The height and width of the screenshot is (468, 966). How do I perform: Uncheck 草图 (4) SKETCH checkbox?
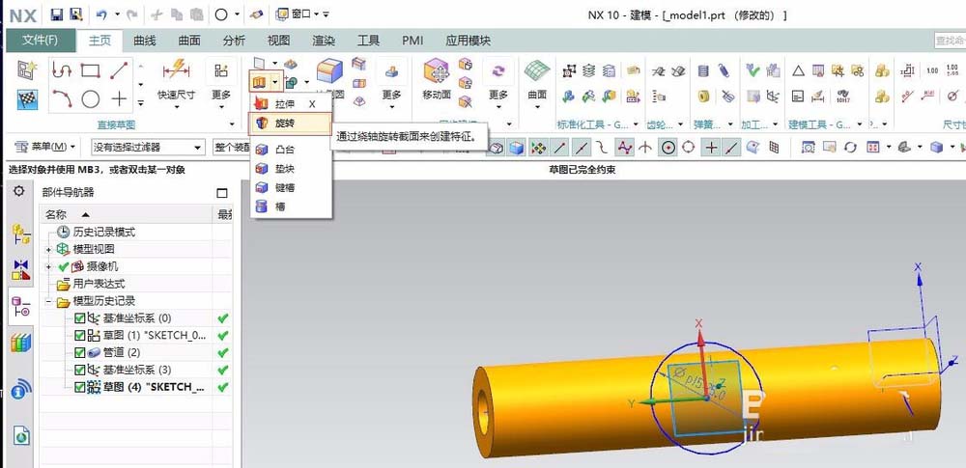coord(79,387)
